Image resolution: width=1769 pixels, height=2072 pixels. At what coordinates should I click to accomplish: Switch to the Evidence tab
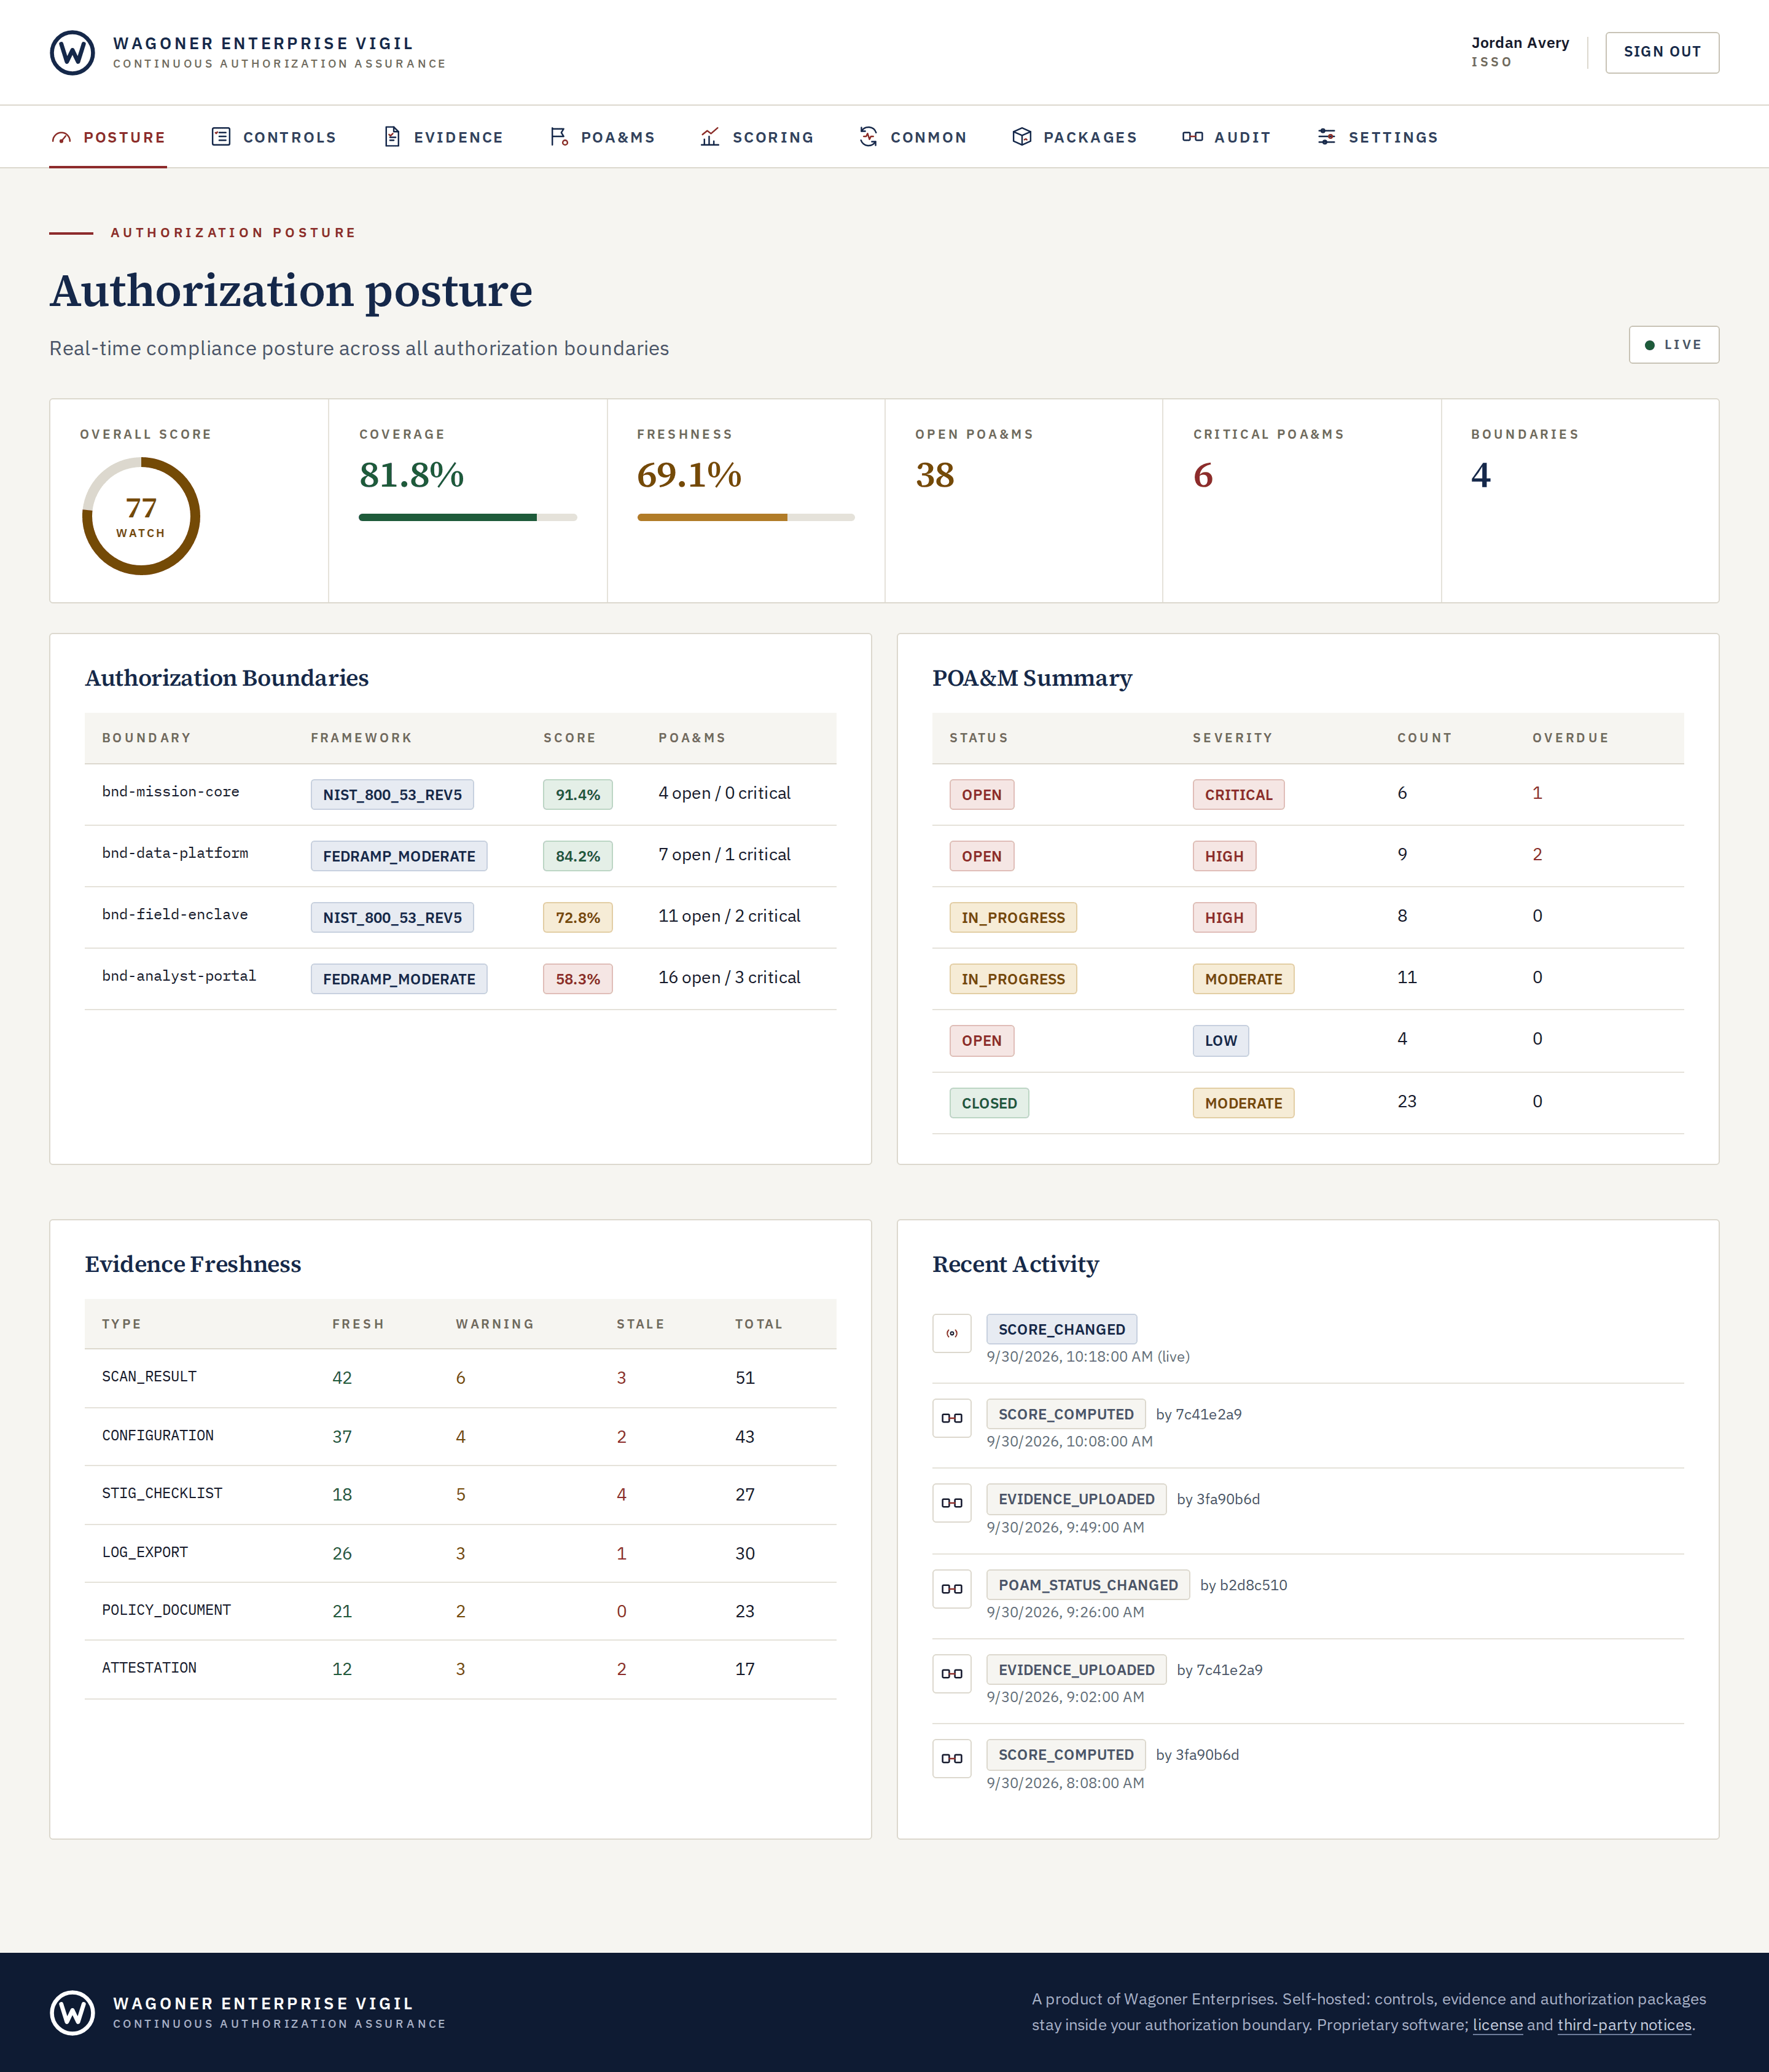click(443, 137)
